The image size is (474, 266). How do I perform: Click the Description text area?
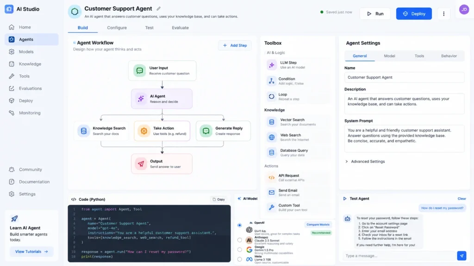tap(404, 104)
